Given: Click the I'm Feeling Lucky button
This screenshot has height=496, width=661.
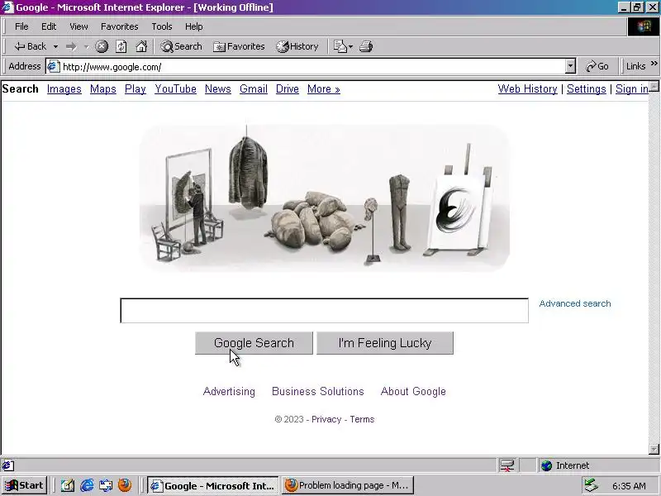Looking at the screenshot, I should click(385, 343).
